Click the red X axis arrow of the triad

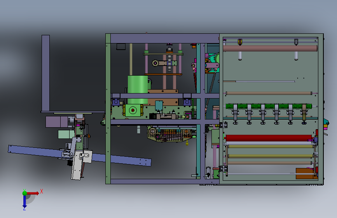click(33, 193)
